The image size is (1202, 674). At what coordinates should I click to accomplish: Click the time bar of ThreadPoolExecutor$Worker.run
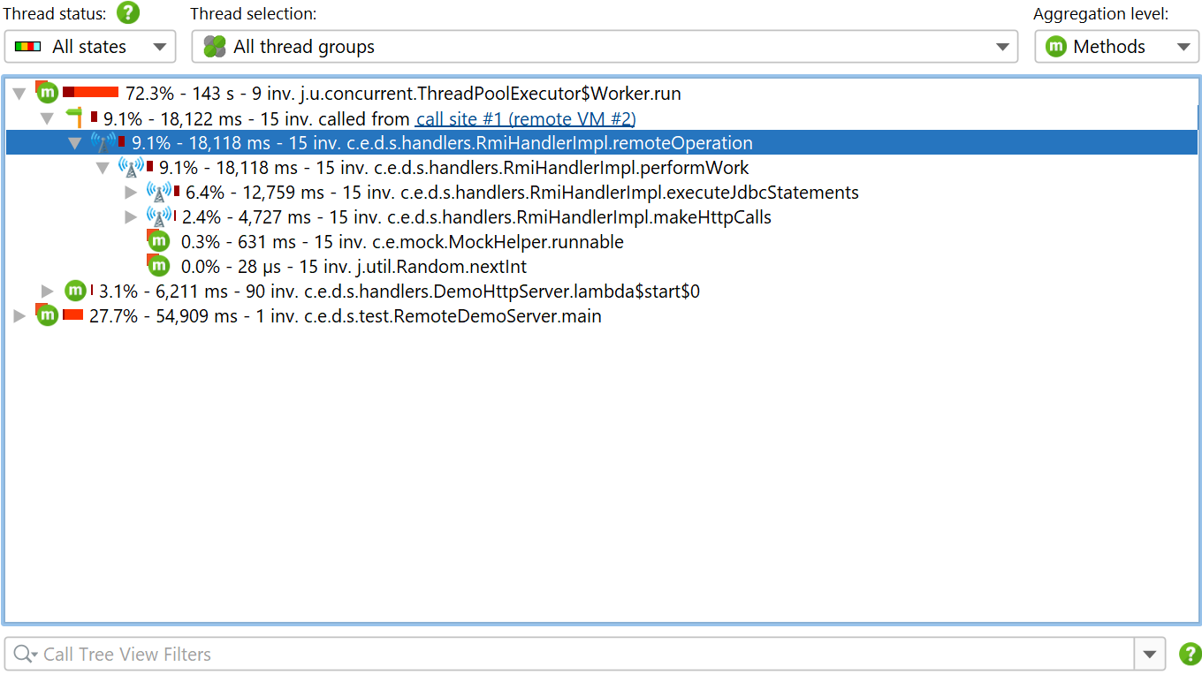tap(90, 92)
